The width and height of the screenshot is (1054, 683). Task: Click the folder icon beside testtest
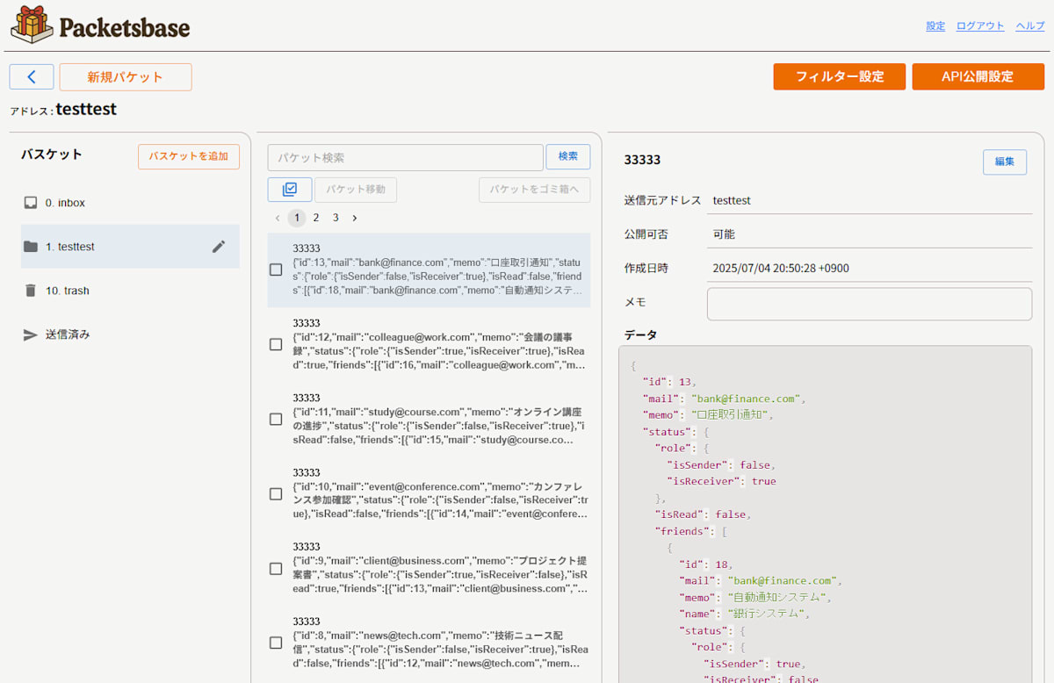pos(31,247)
